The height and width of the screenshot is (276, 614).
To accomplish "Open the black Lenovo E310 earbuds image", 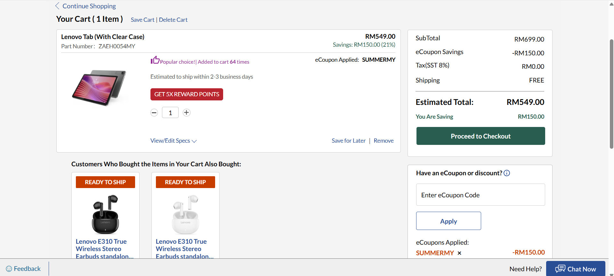I will point(105,214).
